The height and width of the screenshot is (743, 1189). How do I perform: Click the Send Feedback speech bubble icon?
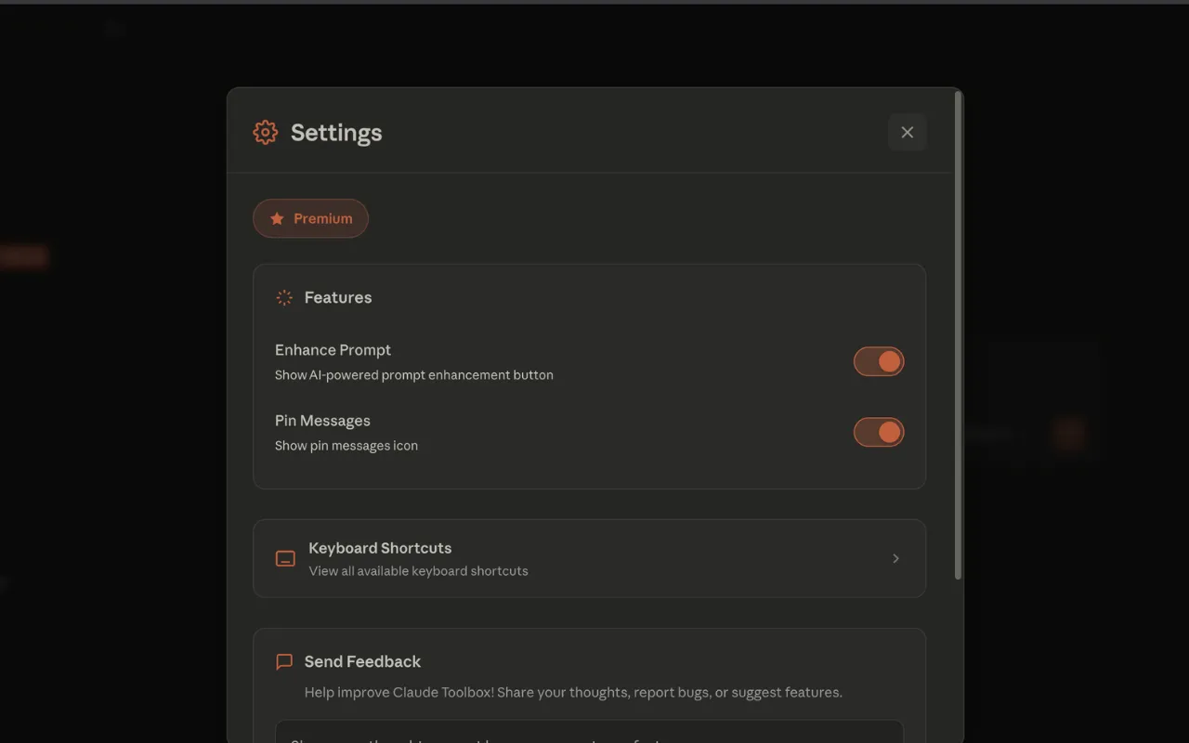(x=284, y=662)
